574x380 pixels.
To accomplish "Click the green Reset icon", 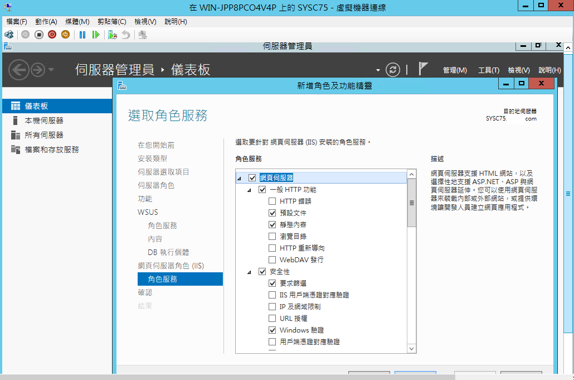I will pos(95,35).
